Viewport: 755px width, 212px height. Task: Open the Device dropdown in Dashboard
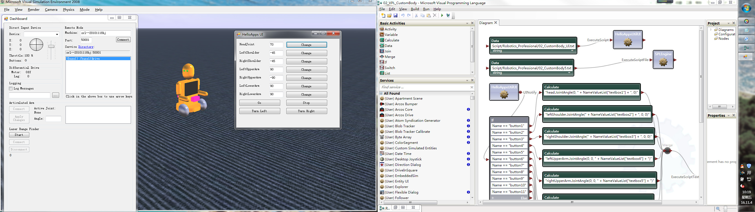(57, 35)
